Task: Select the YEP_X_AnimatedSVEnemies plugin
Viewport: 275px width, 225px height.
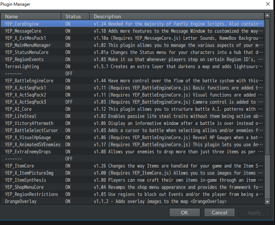Action: pos(133,144)
